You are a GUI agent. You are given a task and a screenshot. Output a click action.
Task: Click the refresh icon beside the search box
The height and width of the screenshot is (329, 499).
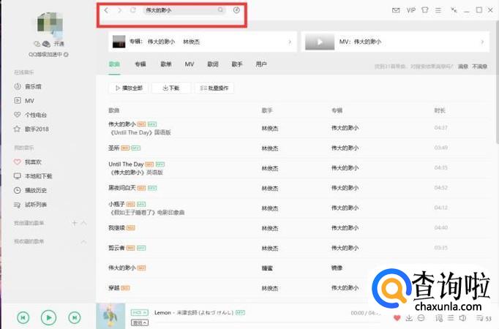[133, 10]
